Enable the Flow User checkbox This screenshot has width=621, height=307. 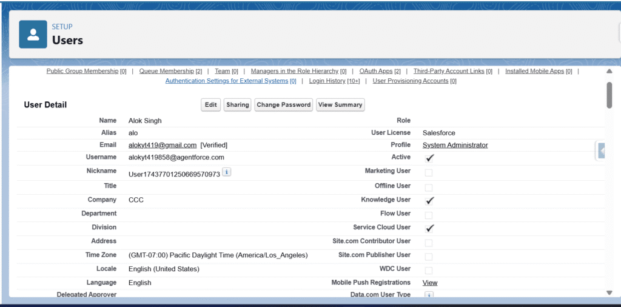(x=429, y=215)
